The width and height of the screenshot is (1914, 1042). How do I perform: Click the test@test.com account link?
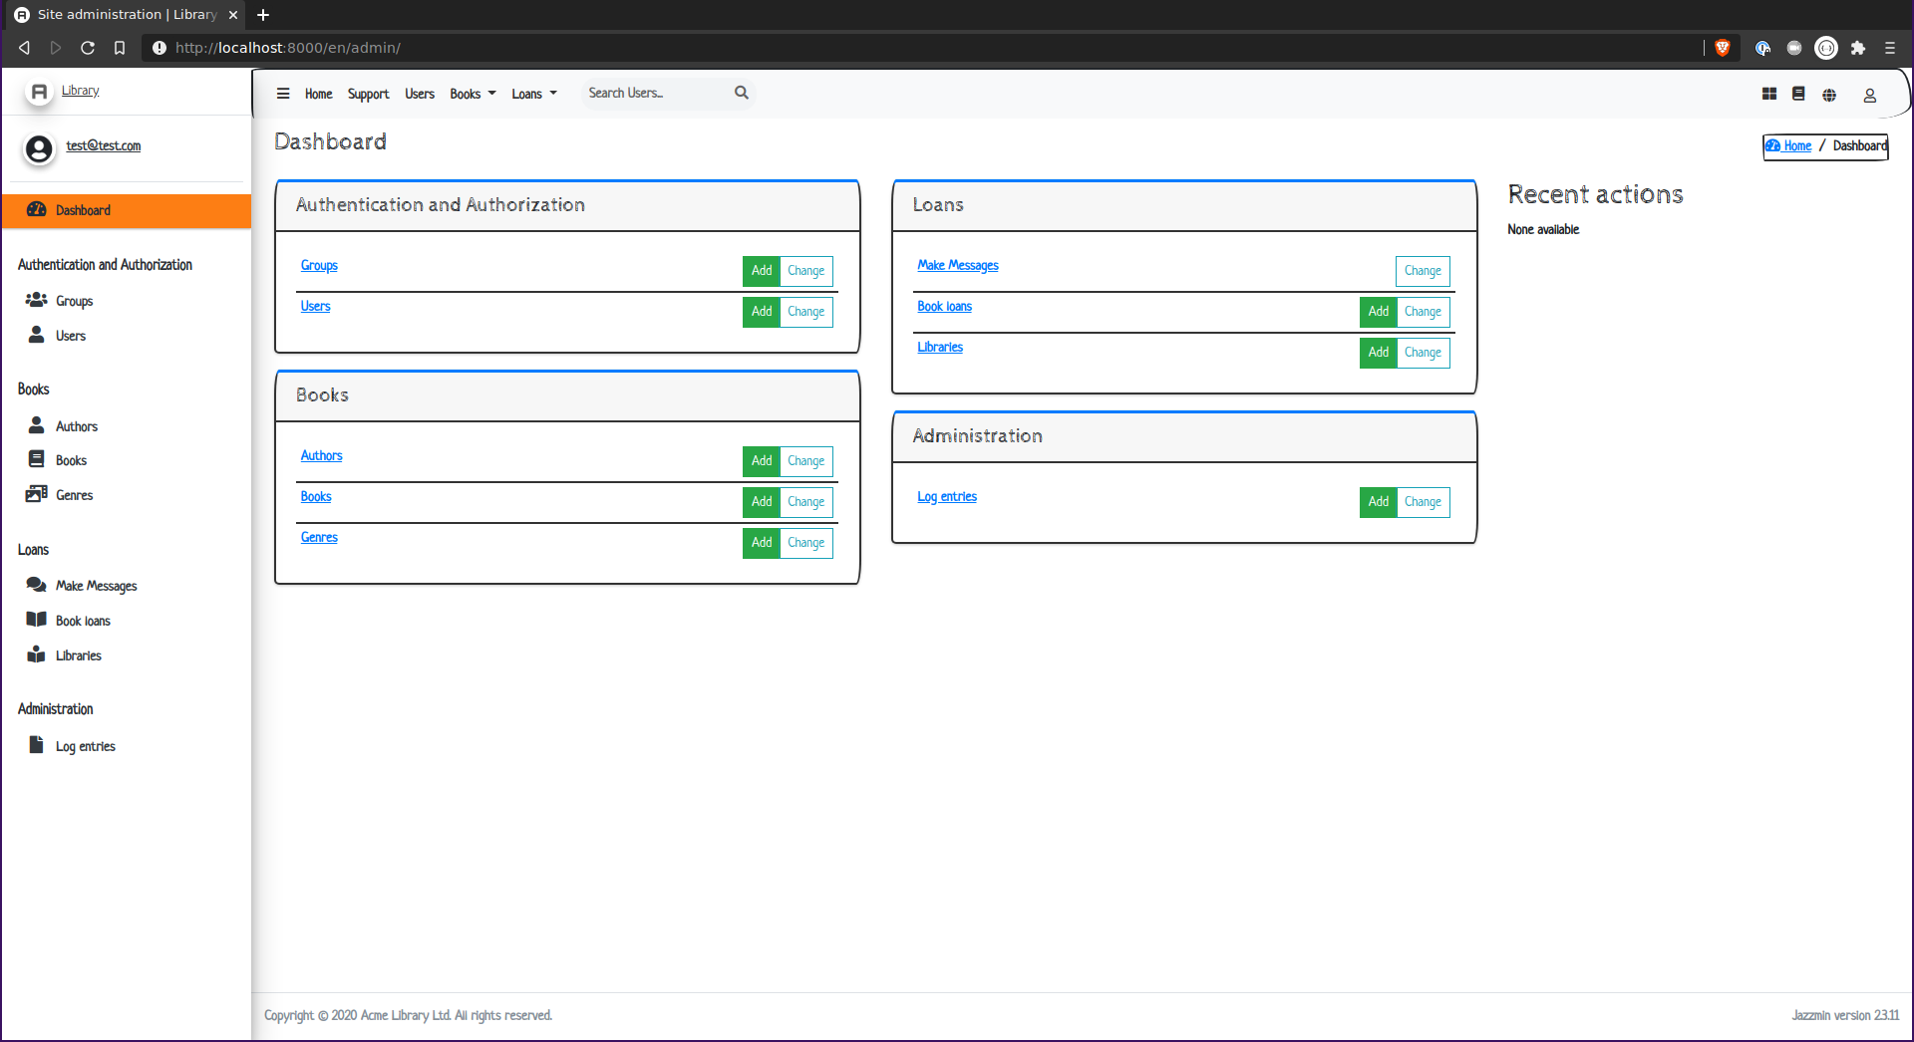104,145
